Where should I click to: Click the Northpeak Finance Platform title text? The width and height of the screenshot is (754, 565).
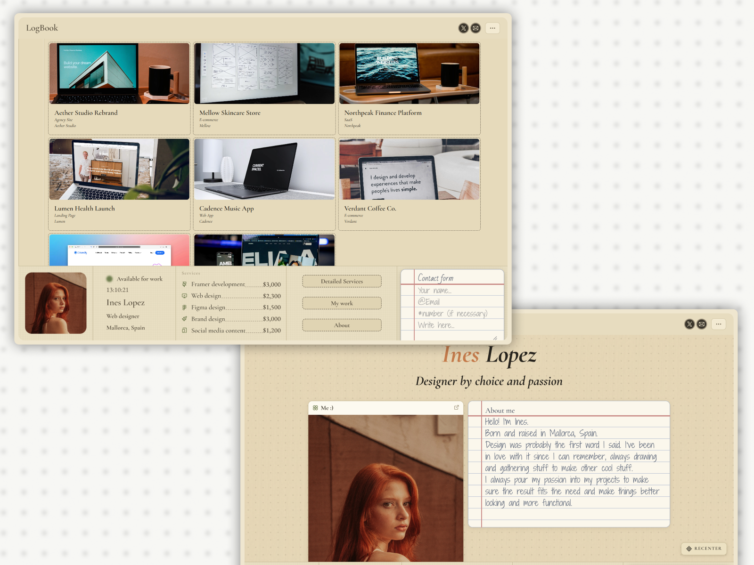383,113
